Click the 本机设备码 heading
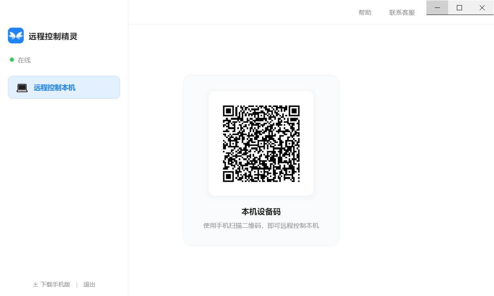Screen dimensions: 494x296 tap(261, 212)
